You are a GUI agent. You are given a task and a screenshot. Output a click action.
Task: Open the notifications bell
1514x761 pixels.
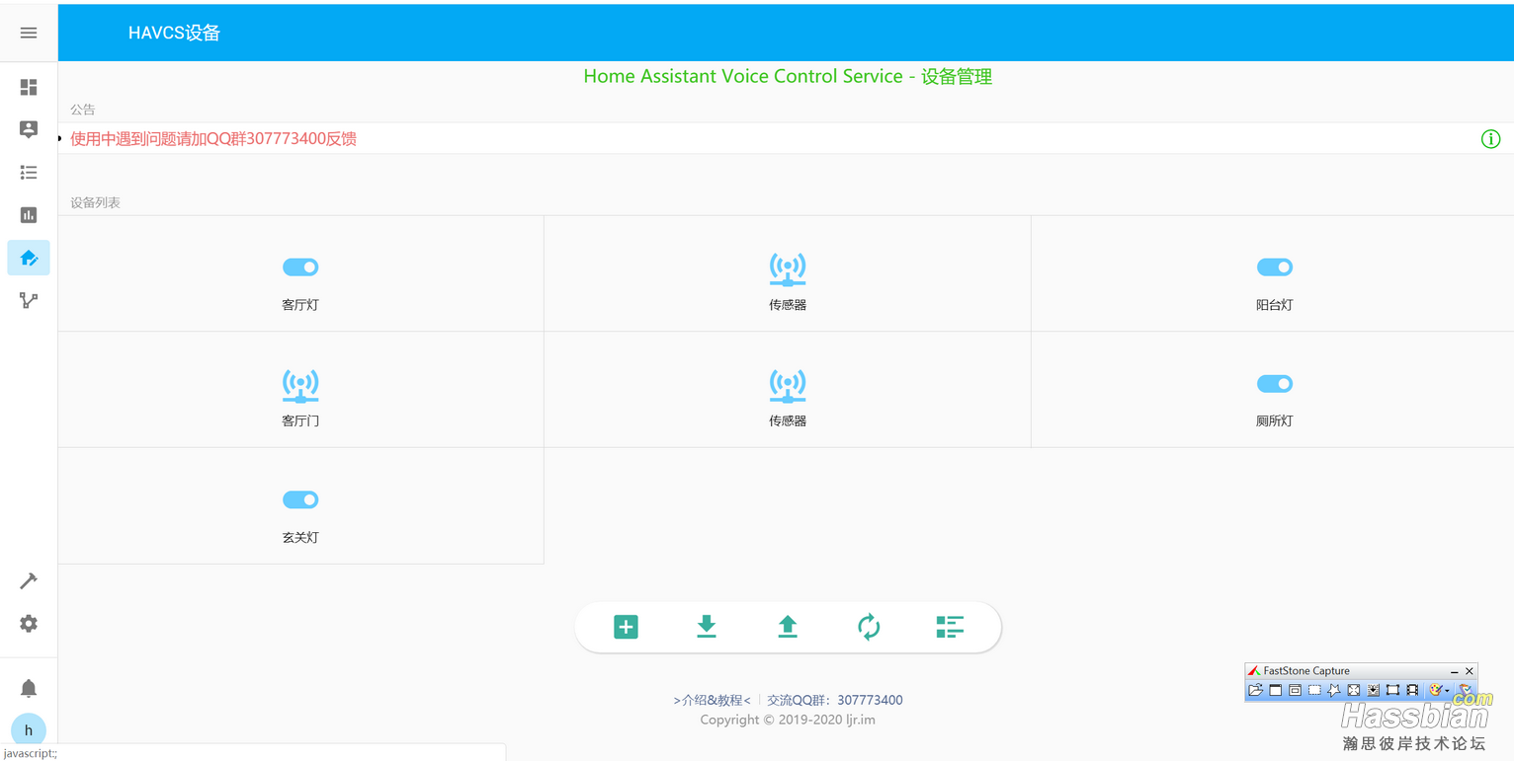[29, 688]
